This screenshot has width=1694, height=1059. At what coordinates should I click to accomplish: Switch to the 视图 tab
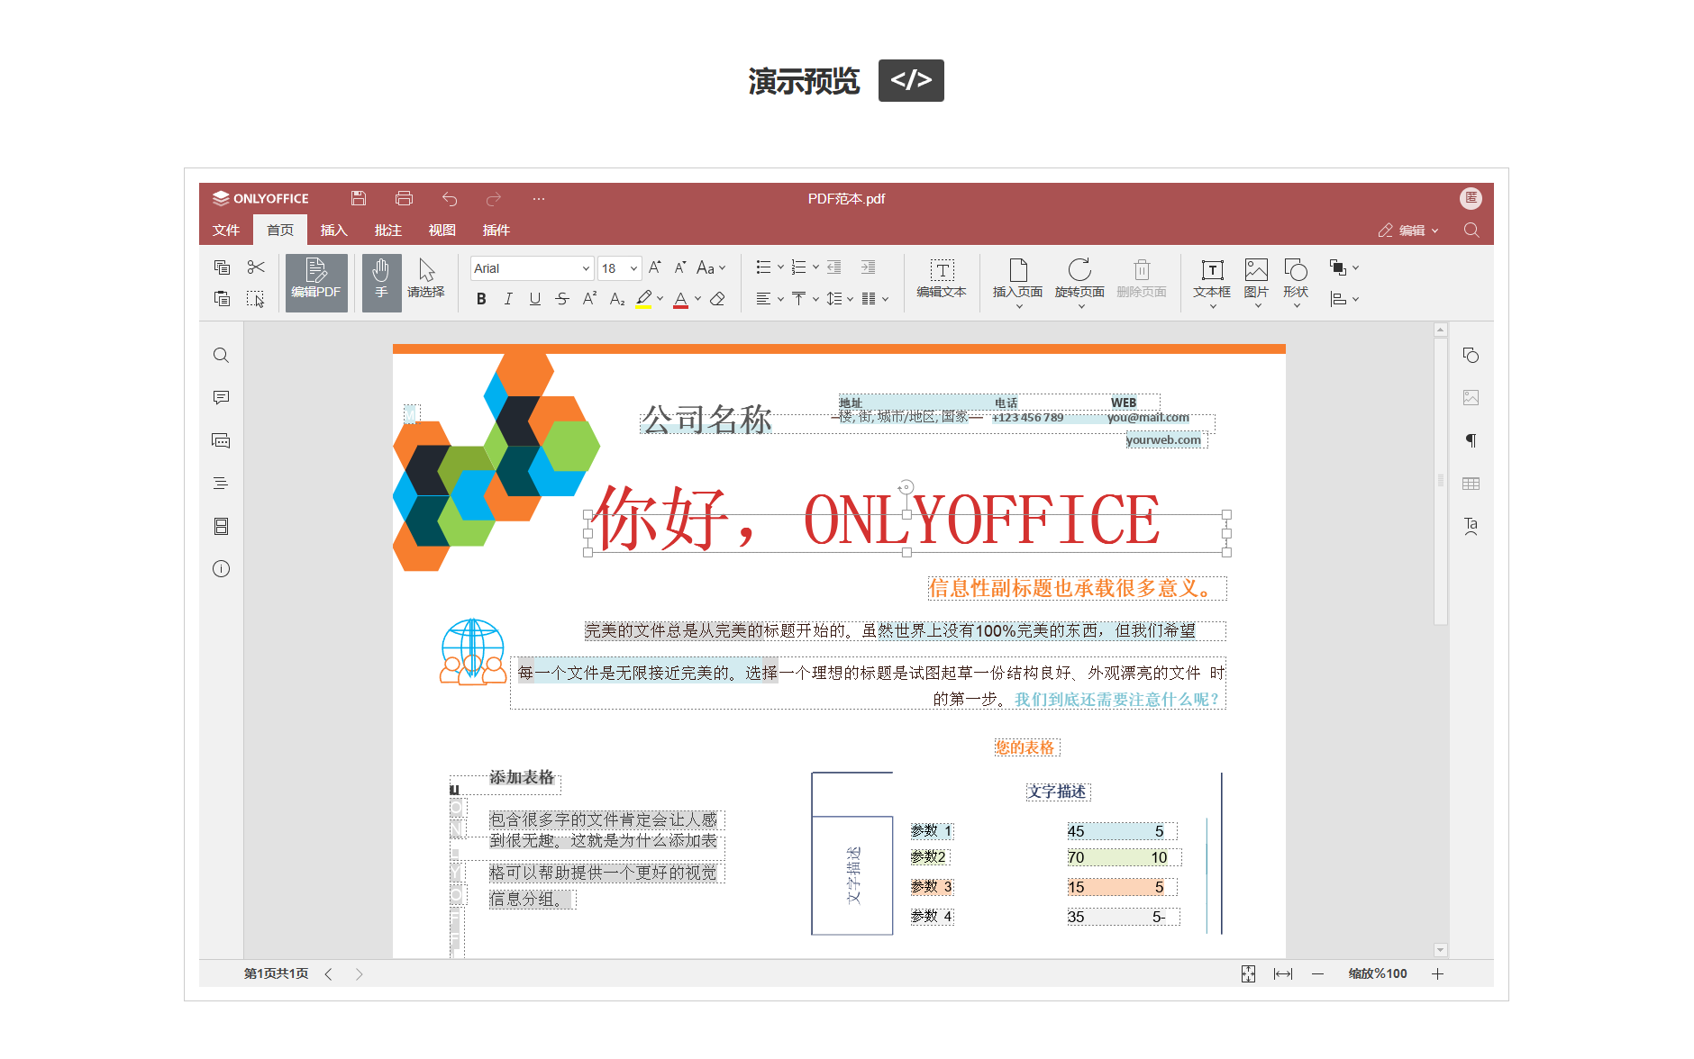point(442,231)
